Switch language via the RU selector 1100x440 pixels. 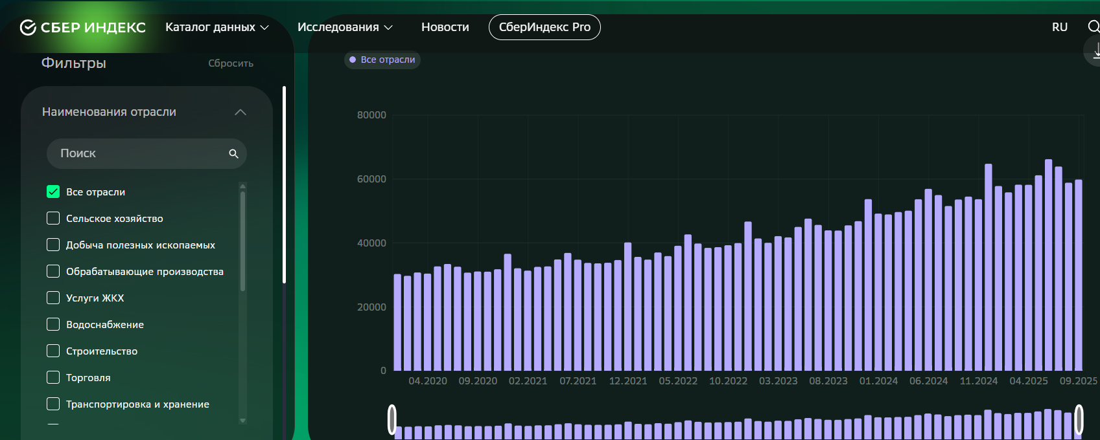[x=1059, y=27]
